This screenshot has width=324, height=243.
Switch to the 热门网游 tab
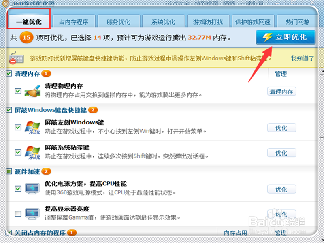pyautogui.click(x=297, y=21)
